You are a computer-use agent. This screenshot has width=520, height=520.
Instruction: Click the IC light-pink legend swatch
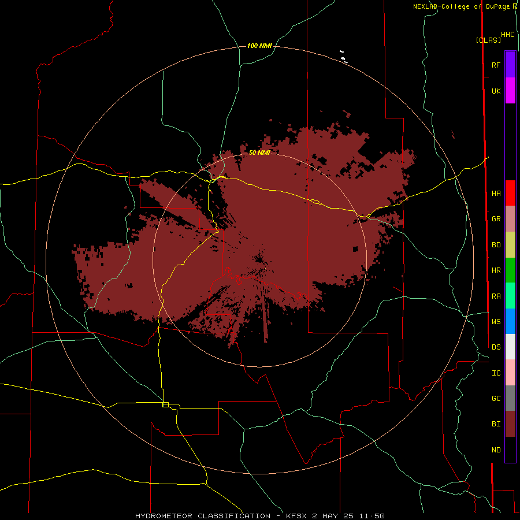510,373
